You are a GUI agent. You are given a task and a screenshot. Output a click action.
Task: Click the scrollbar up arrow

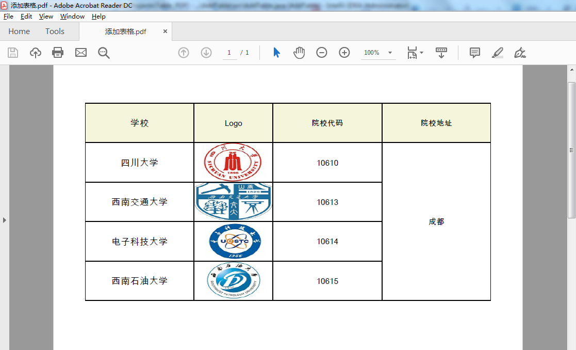pyautogui.click(x=571, y=70)
